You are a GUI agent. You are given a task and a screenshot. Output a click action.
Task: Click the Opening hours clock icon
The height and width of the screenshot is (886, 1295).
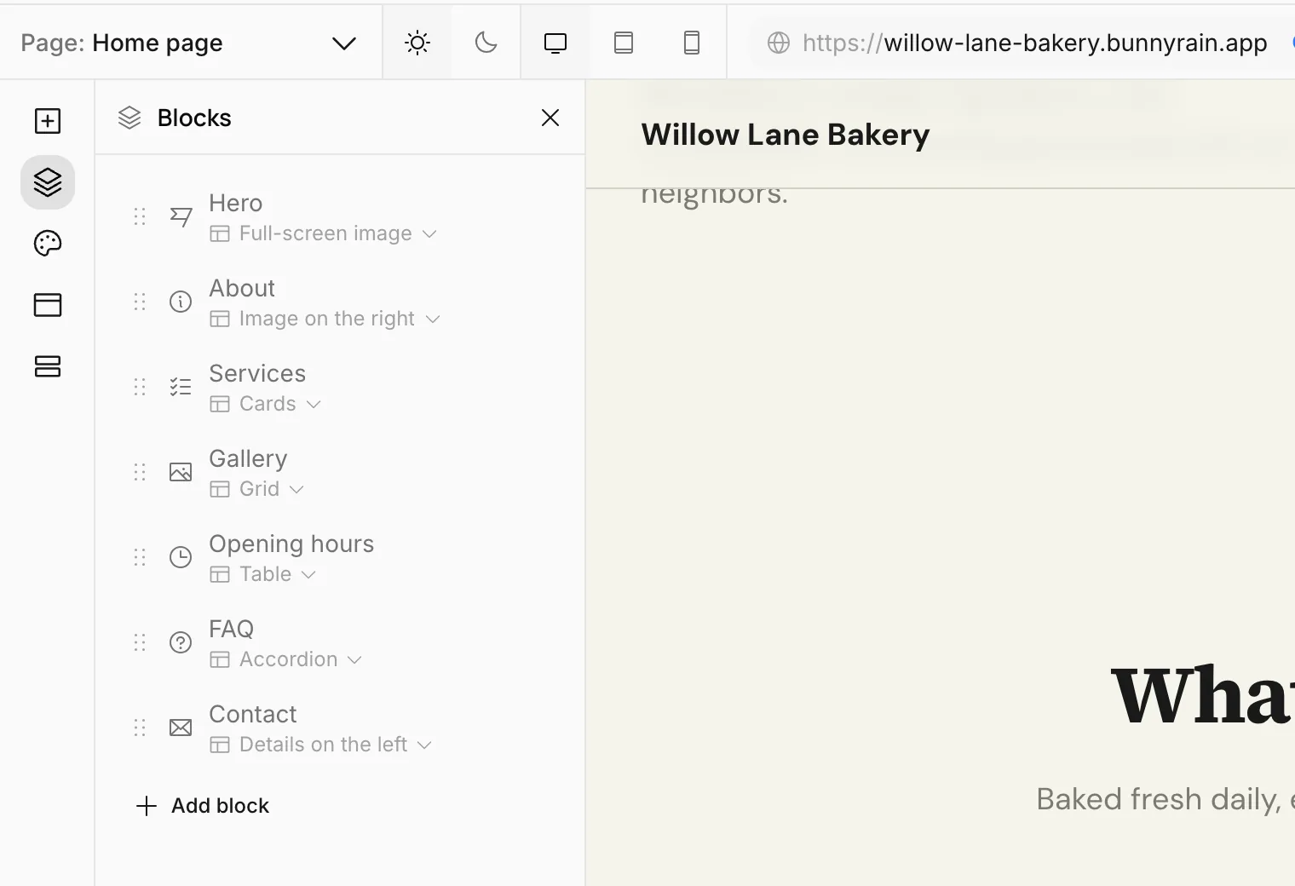pyautogui.click(x=181, y=557)
